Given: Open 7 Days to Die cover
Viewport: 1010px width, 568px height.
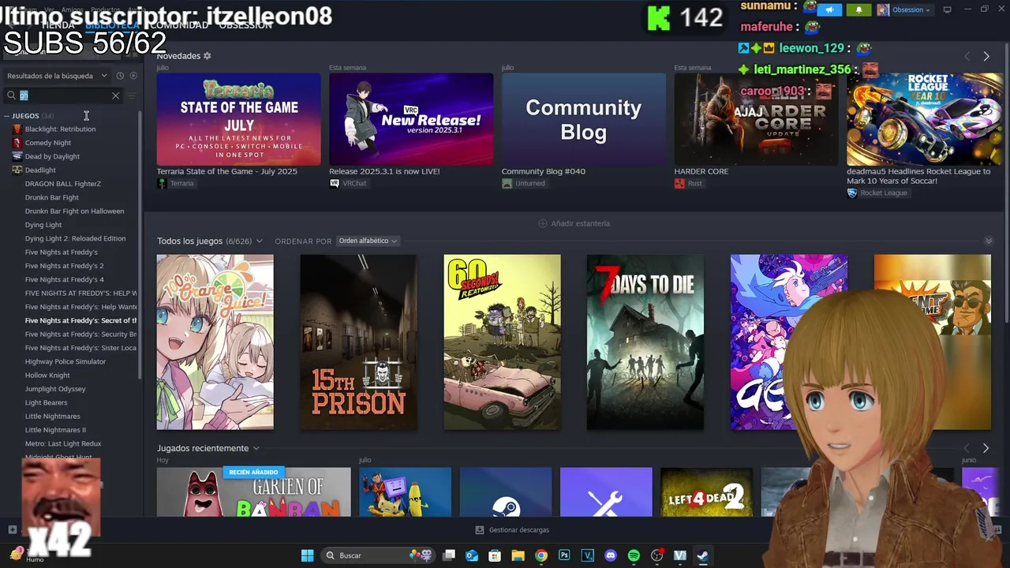Looking at the screenshot, I should [645, 342].
